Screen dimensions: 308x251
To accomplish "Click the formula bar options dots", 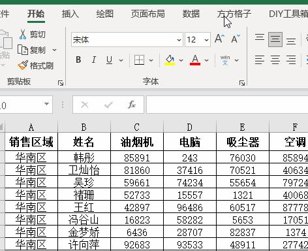I will click(x=63, y=105).
